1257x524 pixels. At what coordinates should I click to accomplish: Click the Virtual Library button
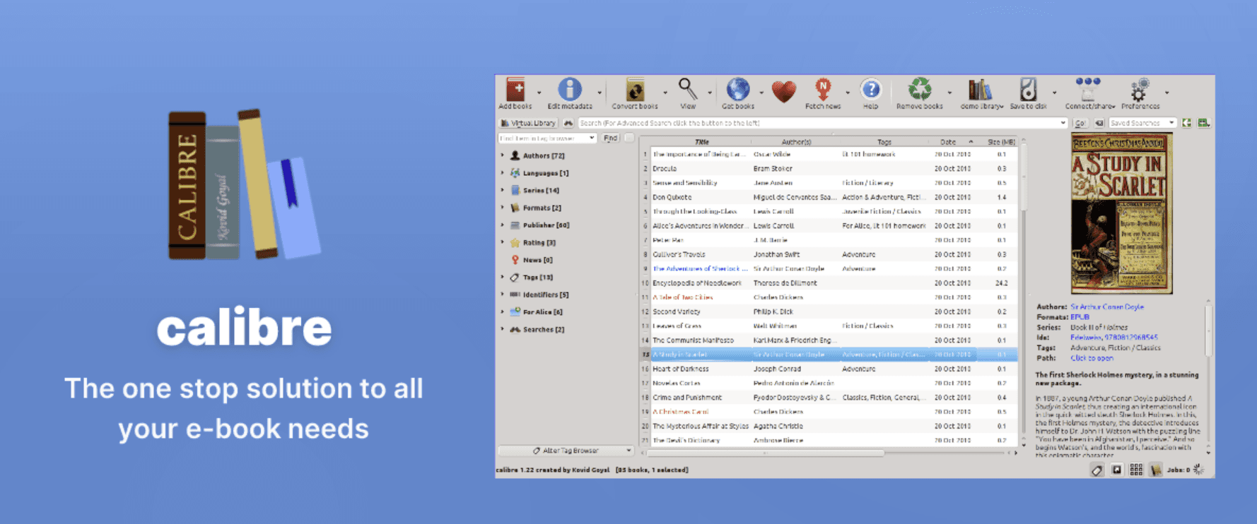tap(528, 123)
